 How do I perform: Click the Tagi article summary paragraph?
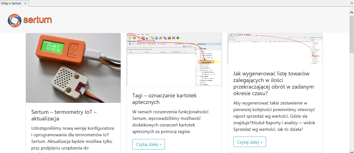(x=170, y=122)
